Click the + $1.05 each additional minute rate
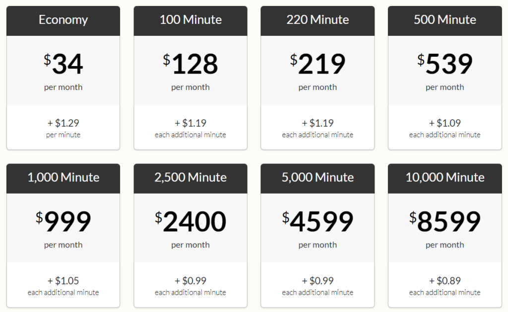Image resolution: width=508 pixels, height=312 pixels. coord(63,286)
